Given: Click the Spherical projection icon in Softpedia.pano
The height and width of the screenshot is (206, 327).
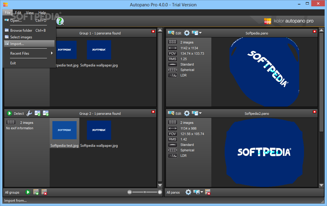Looking at the screenshot, I should pyautogui.click(x=173, y=70).
